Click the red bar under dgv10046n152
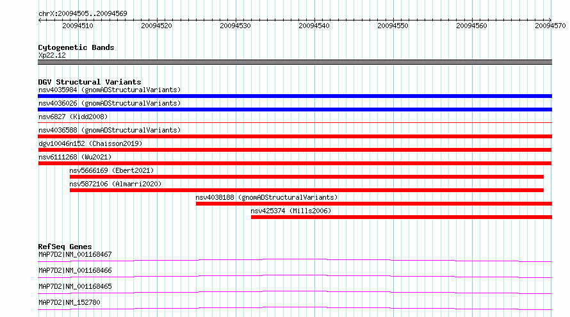The width and height of the screenshot is (570, 317). [295, 150]
